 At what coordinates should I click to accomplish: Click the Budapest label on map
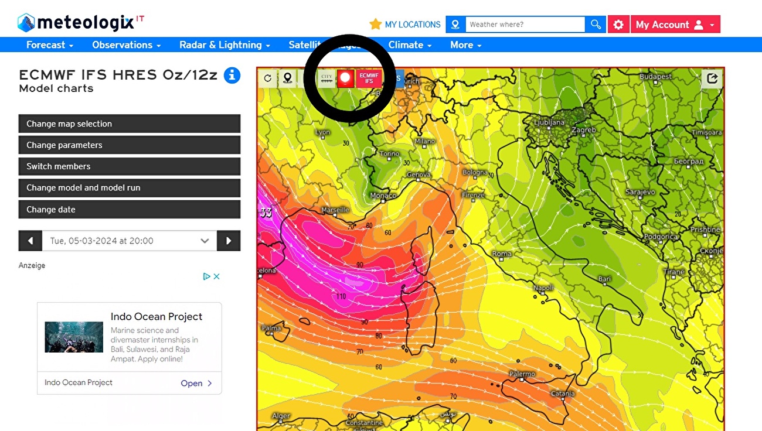tap(655, 77)
